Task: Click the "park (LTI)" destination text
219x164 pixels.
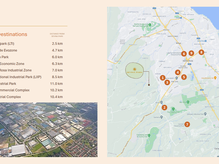Action: pos(7,44)
